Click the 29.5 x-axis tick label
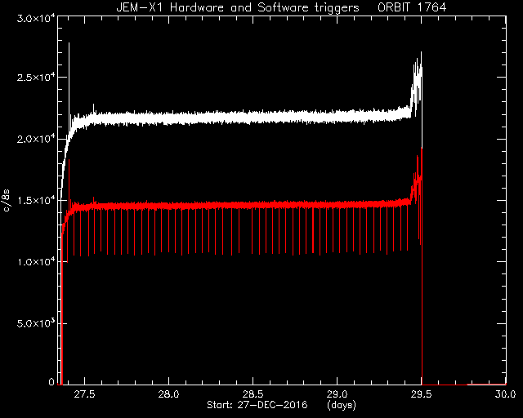523x418 pixels. point(421,394)
